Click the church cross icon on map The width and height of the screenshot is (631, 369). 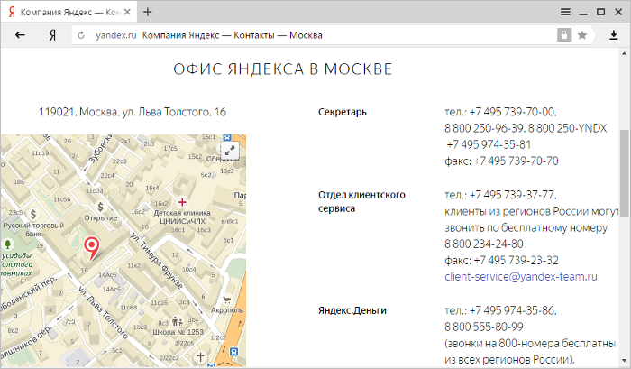point(200,356)
